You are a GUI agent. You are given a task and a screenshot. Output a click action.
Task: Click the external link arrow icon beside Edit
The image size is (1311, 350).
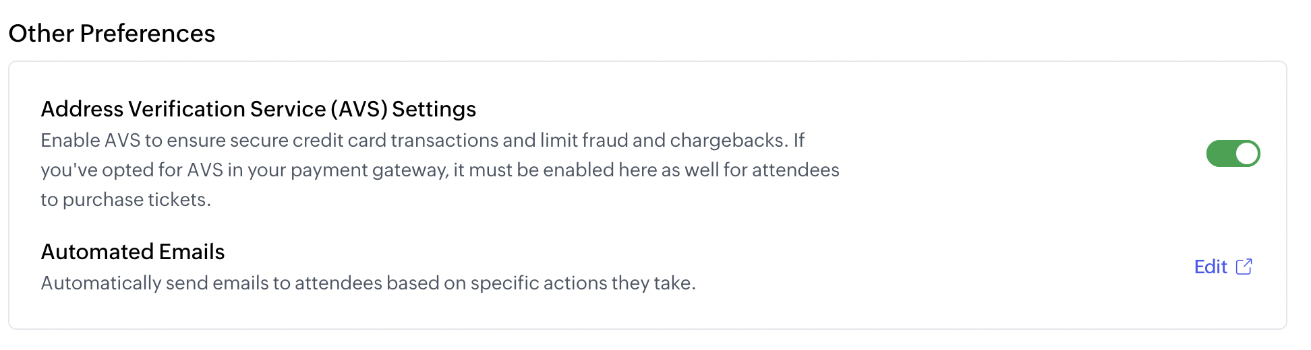coord(1244,267)
